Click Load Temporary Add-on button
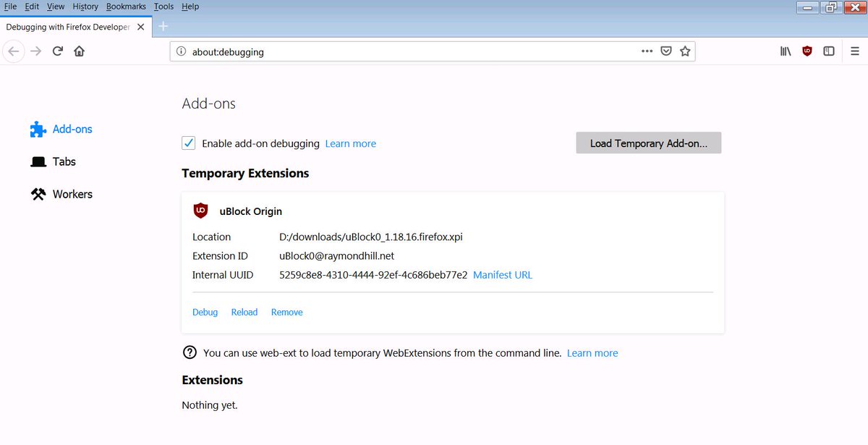Image resolution: width=868 pixels, height=445 pixels. [649, 143]
